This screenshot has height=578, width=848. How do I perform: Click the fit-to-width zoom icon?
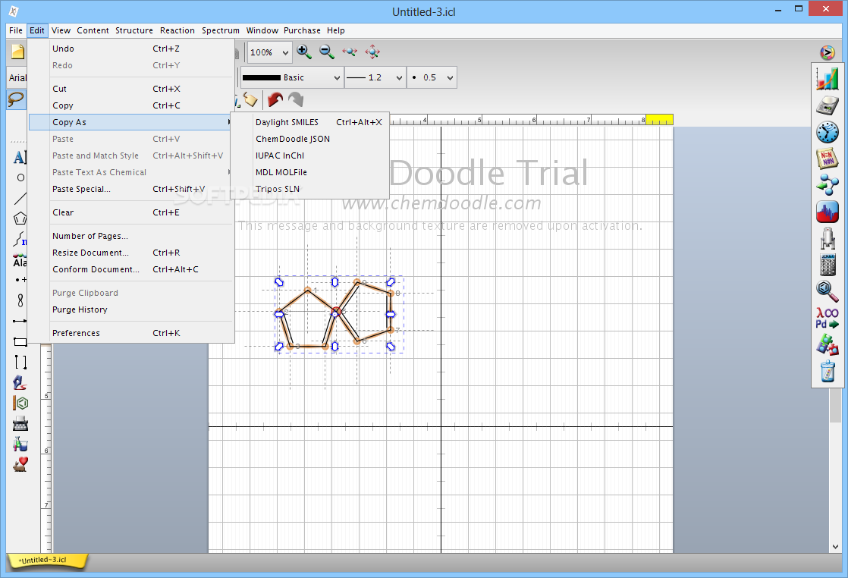click(x=350, y=52)
